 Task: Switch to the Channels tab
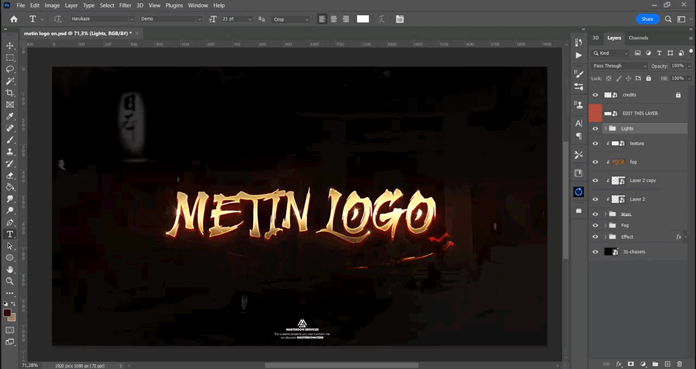(x=638, y=38)
